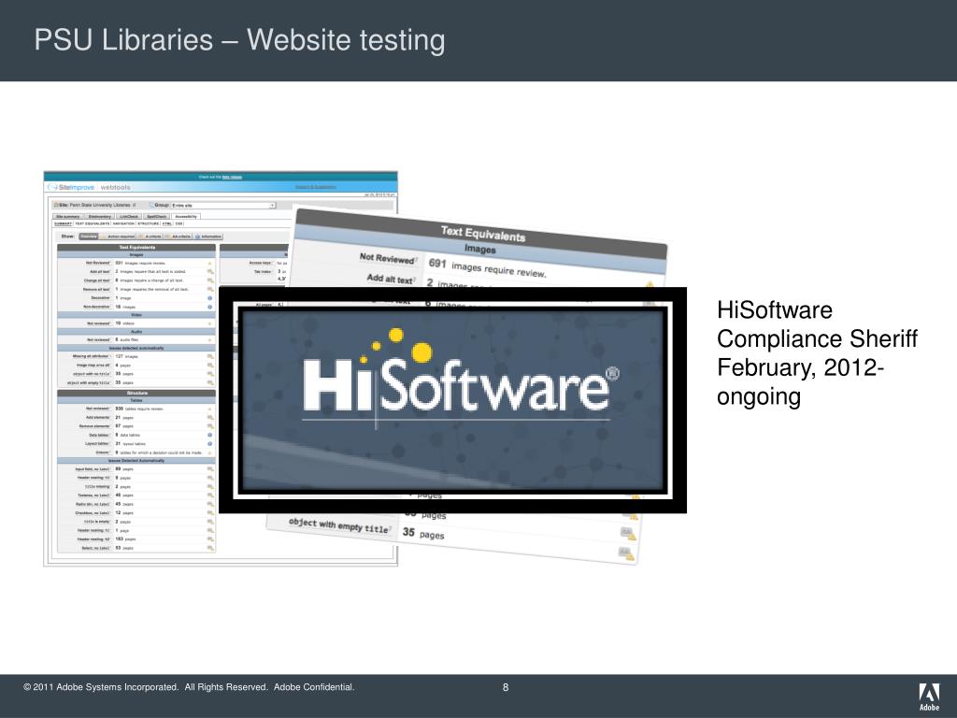This screenshot has width=957, height=718.
Task: Open the STRUCTURE sub-tab
Action: 149,223
